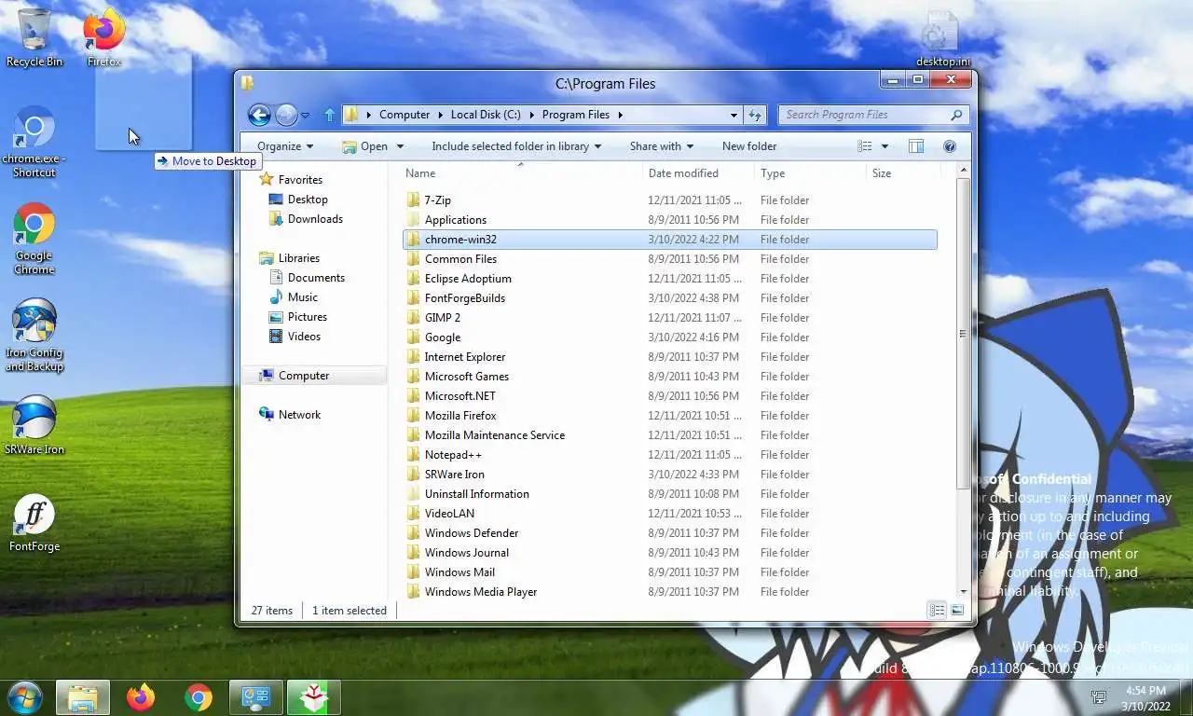Select the 7-Zip folder

coord(670,200)
